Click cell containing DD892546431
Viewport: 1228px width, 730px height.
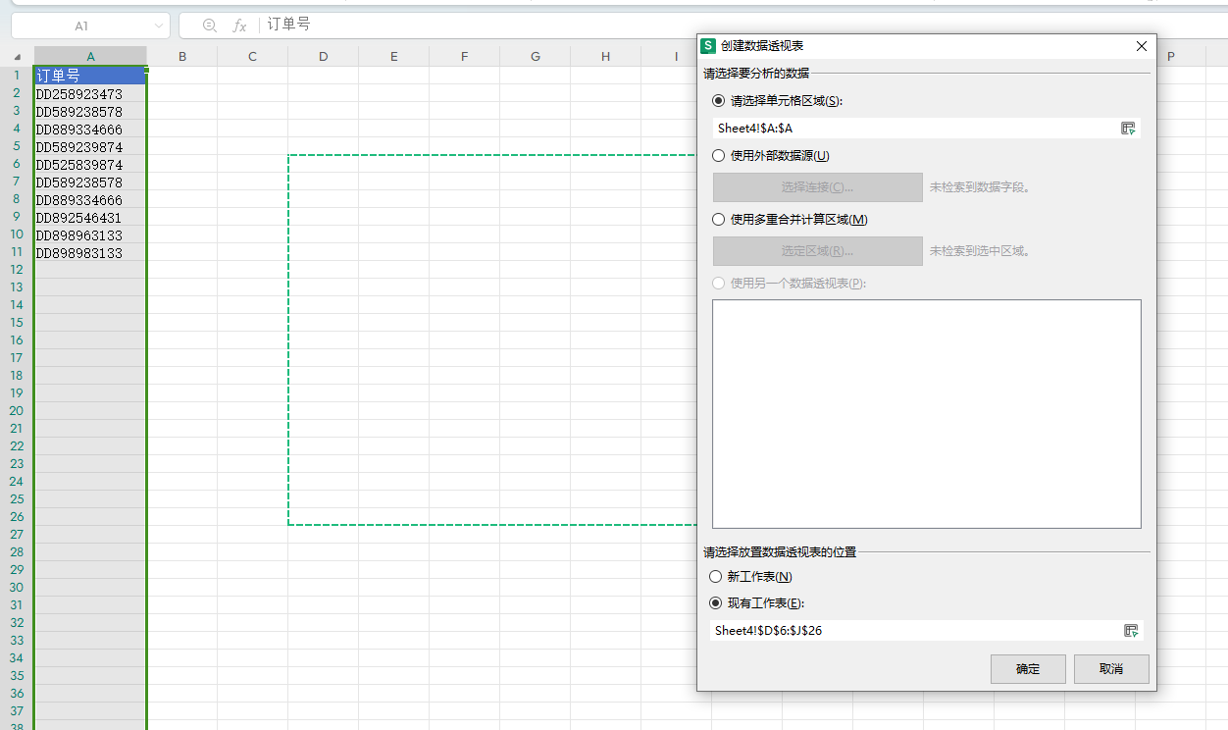90,217
